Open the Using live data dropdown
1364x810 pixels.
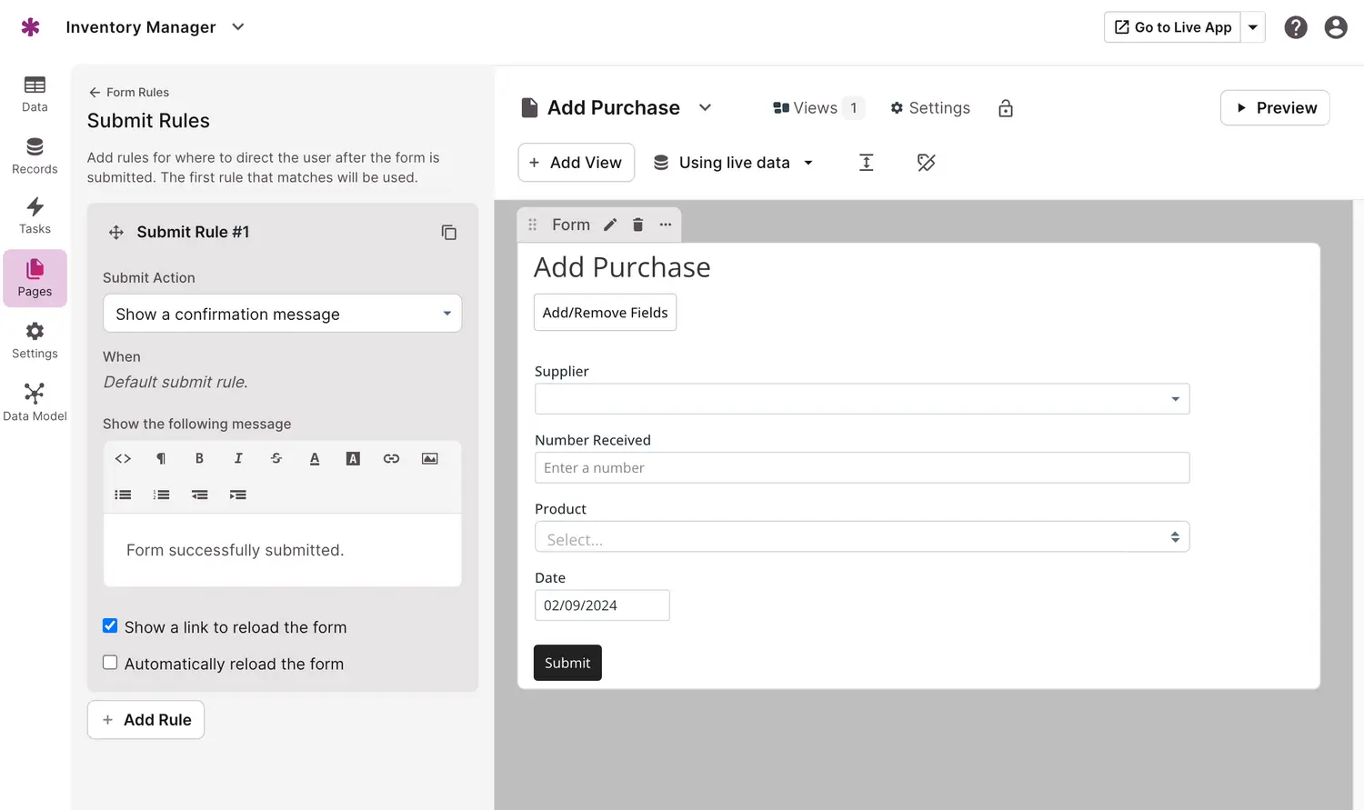tap(733, 163)
